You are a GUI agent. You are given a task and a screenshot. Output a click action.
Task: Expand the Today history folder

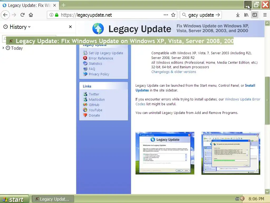click(3, 48)
